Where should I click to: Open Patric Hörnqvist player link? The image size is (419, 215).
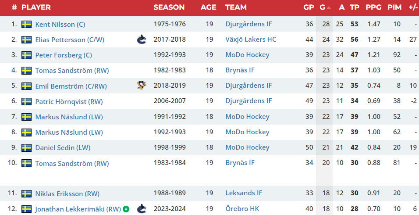coord(69,101)
